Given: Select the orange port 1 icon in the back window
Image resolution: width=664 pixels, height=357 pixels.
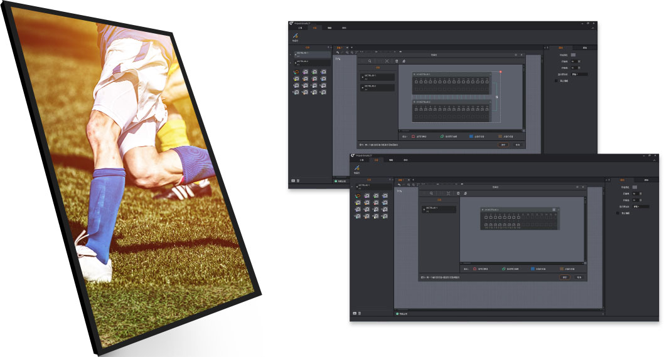Looking at the screenshot, I should [296, 73].
